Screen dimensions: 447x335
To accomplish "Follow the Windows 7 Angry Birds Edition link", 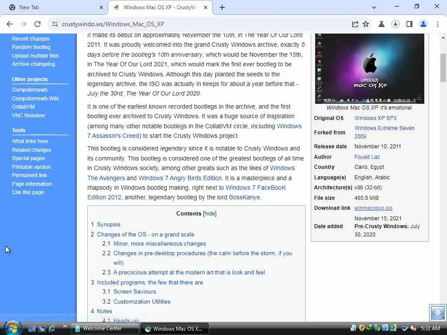I will pyautogui.click(x=180, y=178).
